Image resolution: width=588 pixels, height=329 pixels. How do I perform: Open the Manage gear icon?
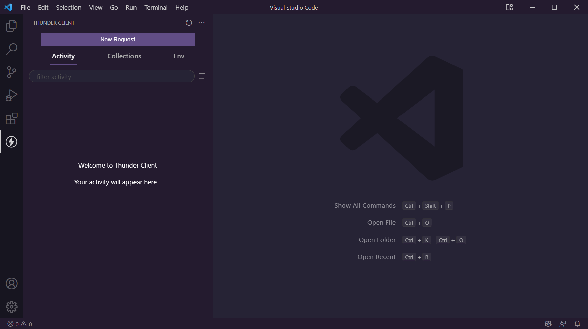[11, 307]
